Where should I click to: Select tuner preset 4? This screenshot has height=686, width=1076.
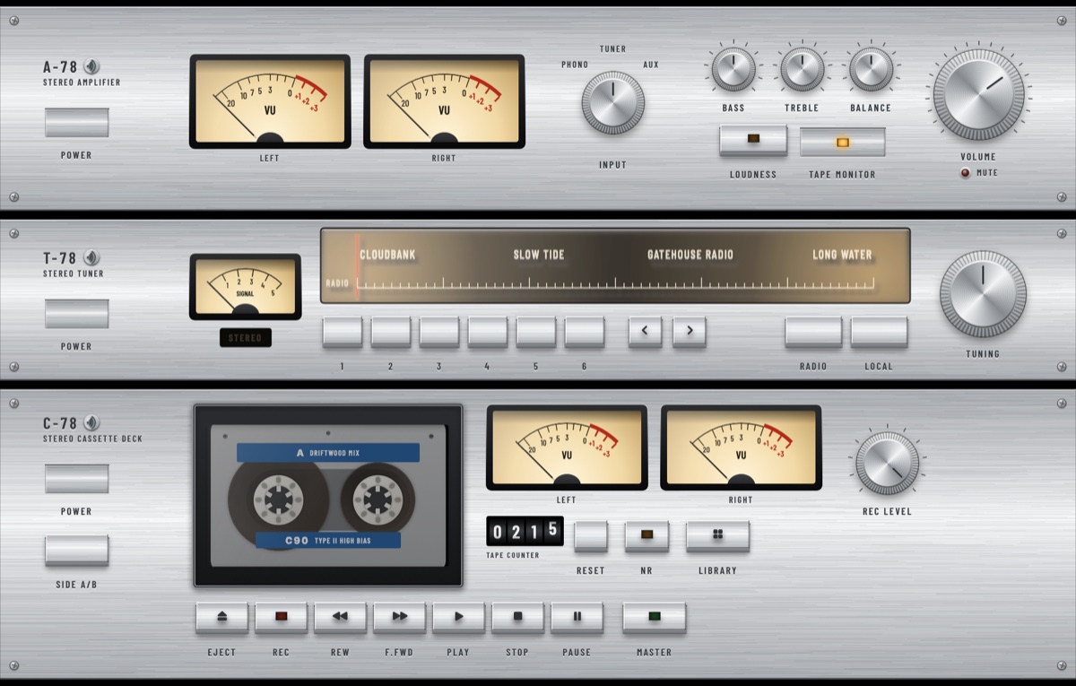pyautogui.click(x=488, y=331)
